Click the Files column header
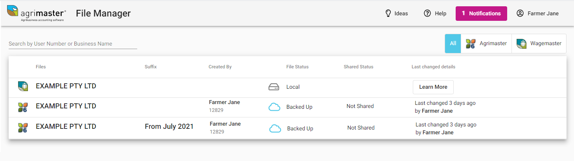The height and width of the screenshot is (161, 574). pyautogui.click(x=40, y=67)
